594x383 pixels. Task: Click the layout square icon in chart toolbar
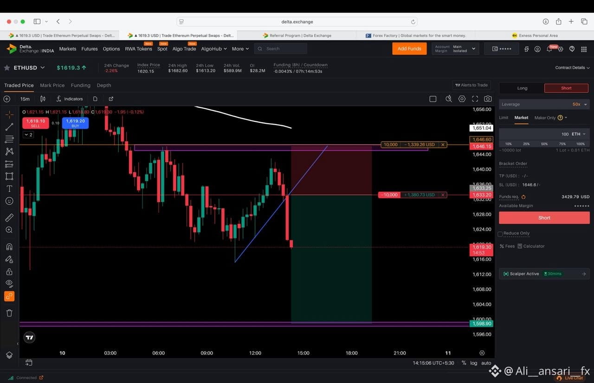pos(433,99)
